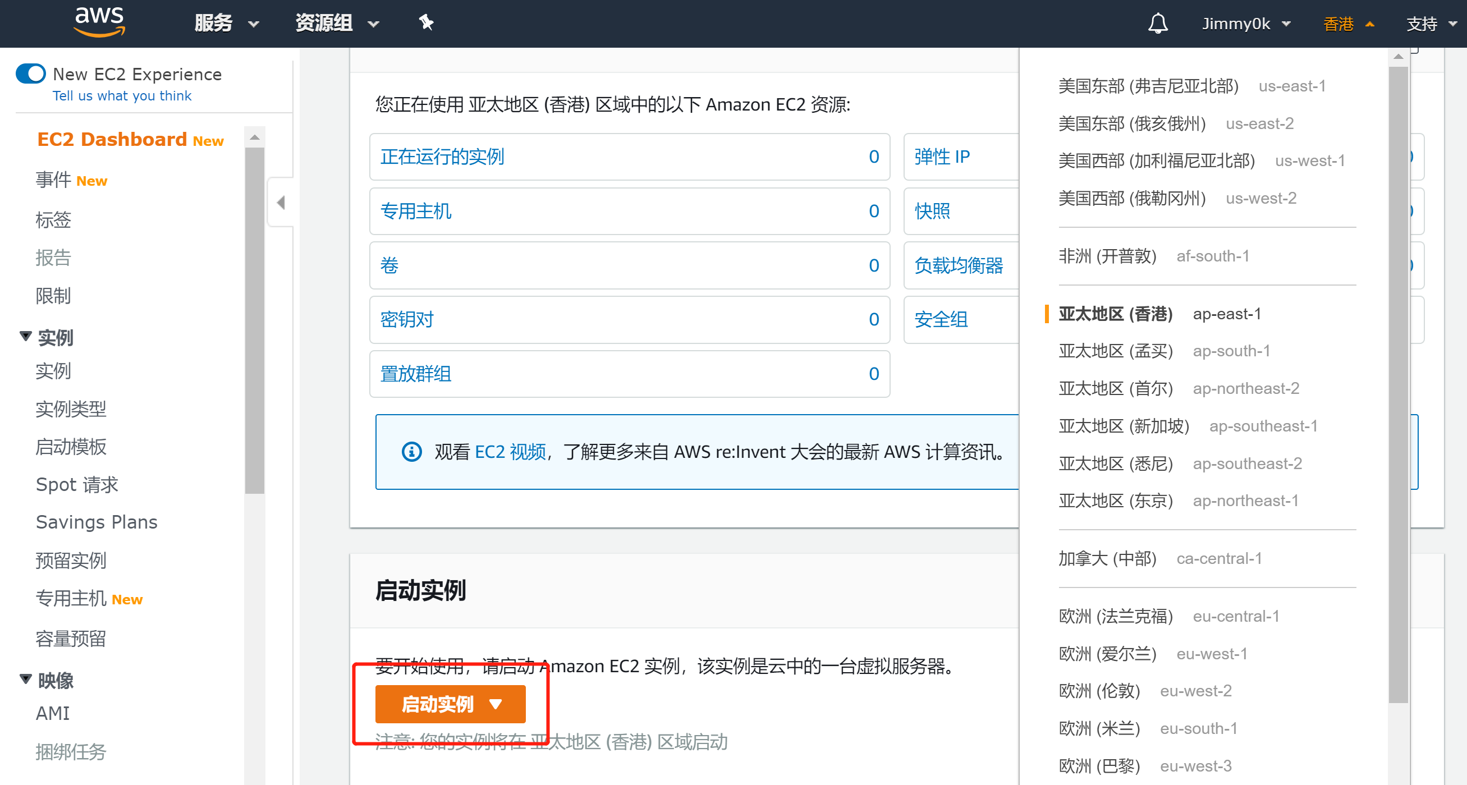Collapse the 实例 sidebar section
This screenshot has height=785, width=1467.
26,337
